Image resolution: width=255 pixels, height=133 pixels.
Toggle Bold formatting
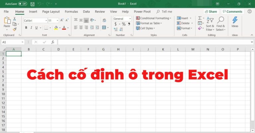click(x=26, y=28)
